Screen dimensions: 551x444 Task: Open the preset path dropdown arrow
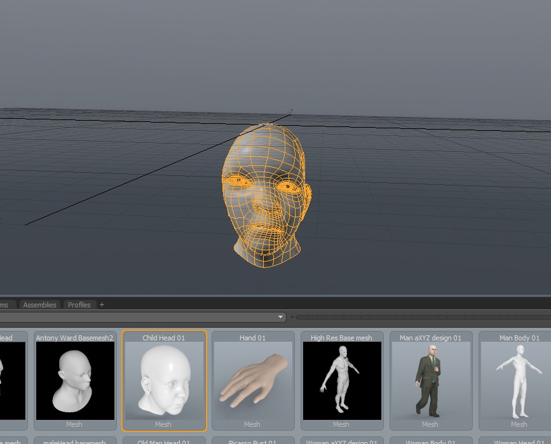point(280,317)
